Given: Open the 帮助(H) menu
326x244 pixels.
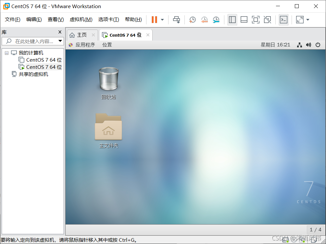Looking at the screenshot, I should 133,19.
